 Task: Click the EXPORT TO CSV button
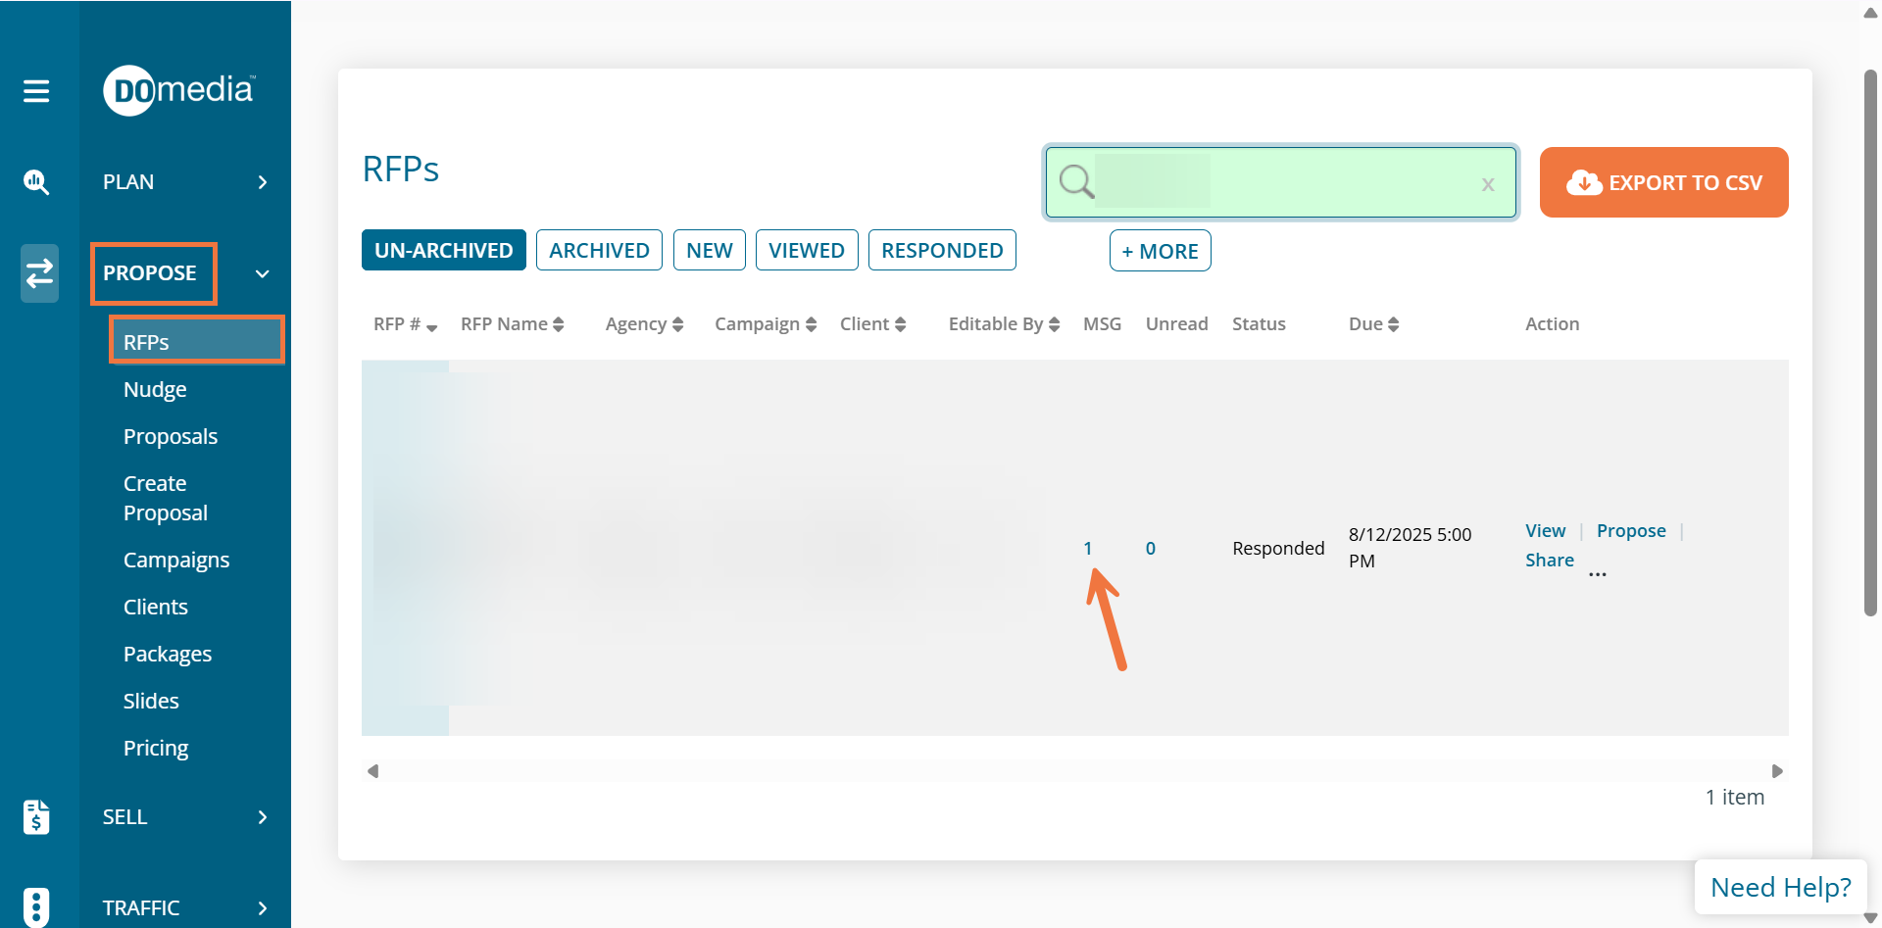click(1663, 182)
